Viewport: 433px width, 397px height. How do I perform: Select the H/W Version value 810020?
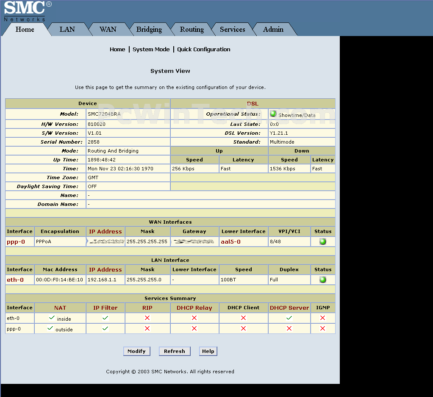pyautogui.click(x=96, y=124)
